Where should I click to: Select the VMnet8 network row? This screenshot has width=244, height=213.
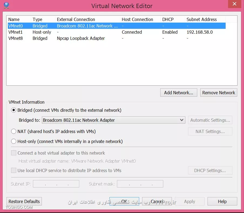(x=116, y=38)
